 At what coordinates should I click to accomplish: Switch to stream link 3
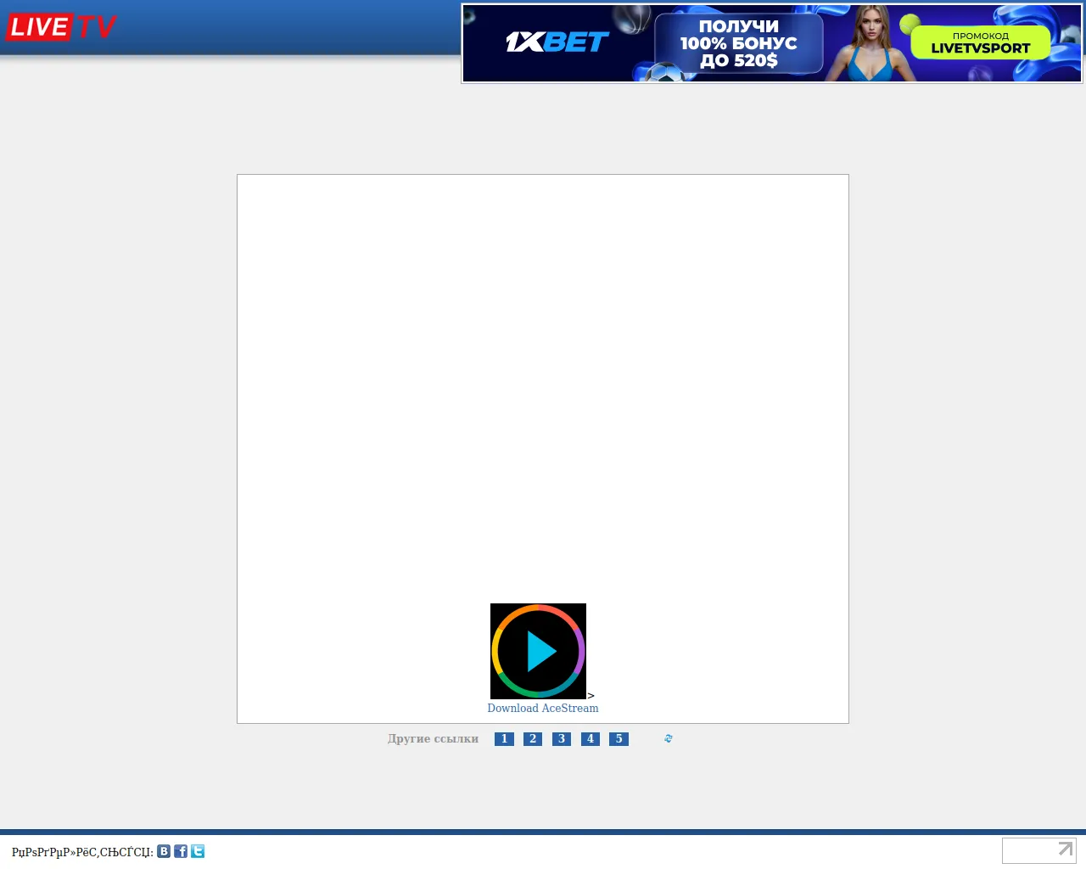pos(562,739)
